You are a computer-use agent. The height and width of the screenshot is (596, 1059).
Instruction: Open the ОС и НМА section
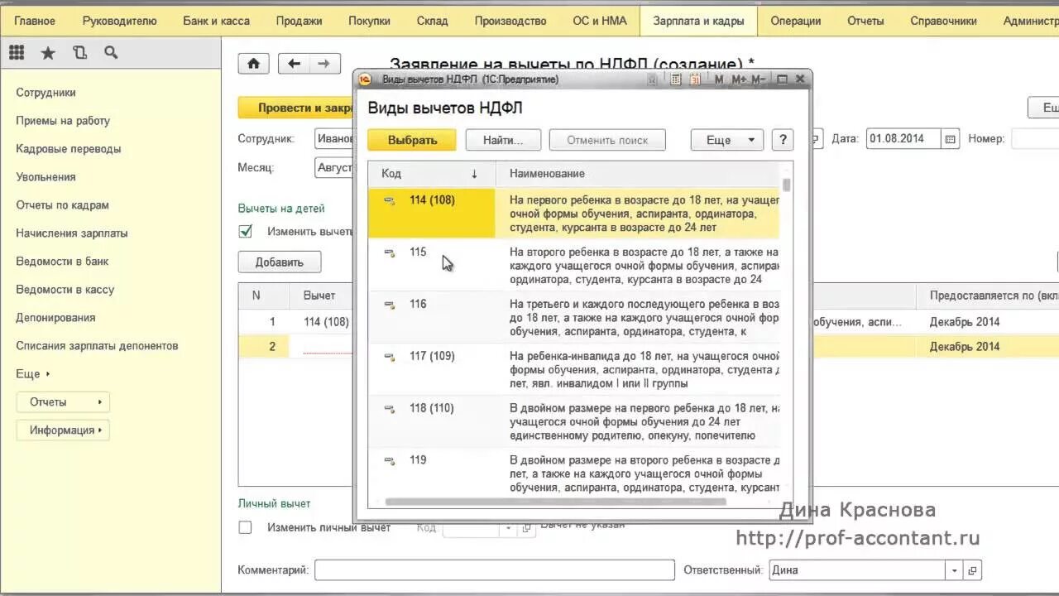coord(600,22)
